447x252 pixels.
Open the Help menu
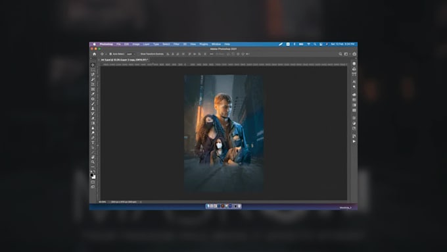[227, 44]
